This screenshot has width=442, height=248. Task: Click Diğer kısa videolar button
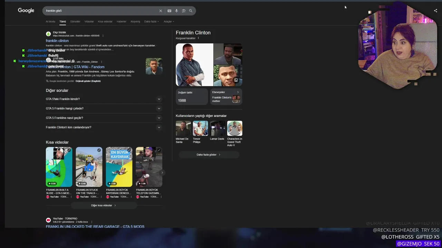[104, 205]
